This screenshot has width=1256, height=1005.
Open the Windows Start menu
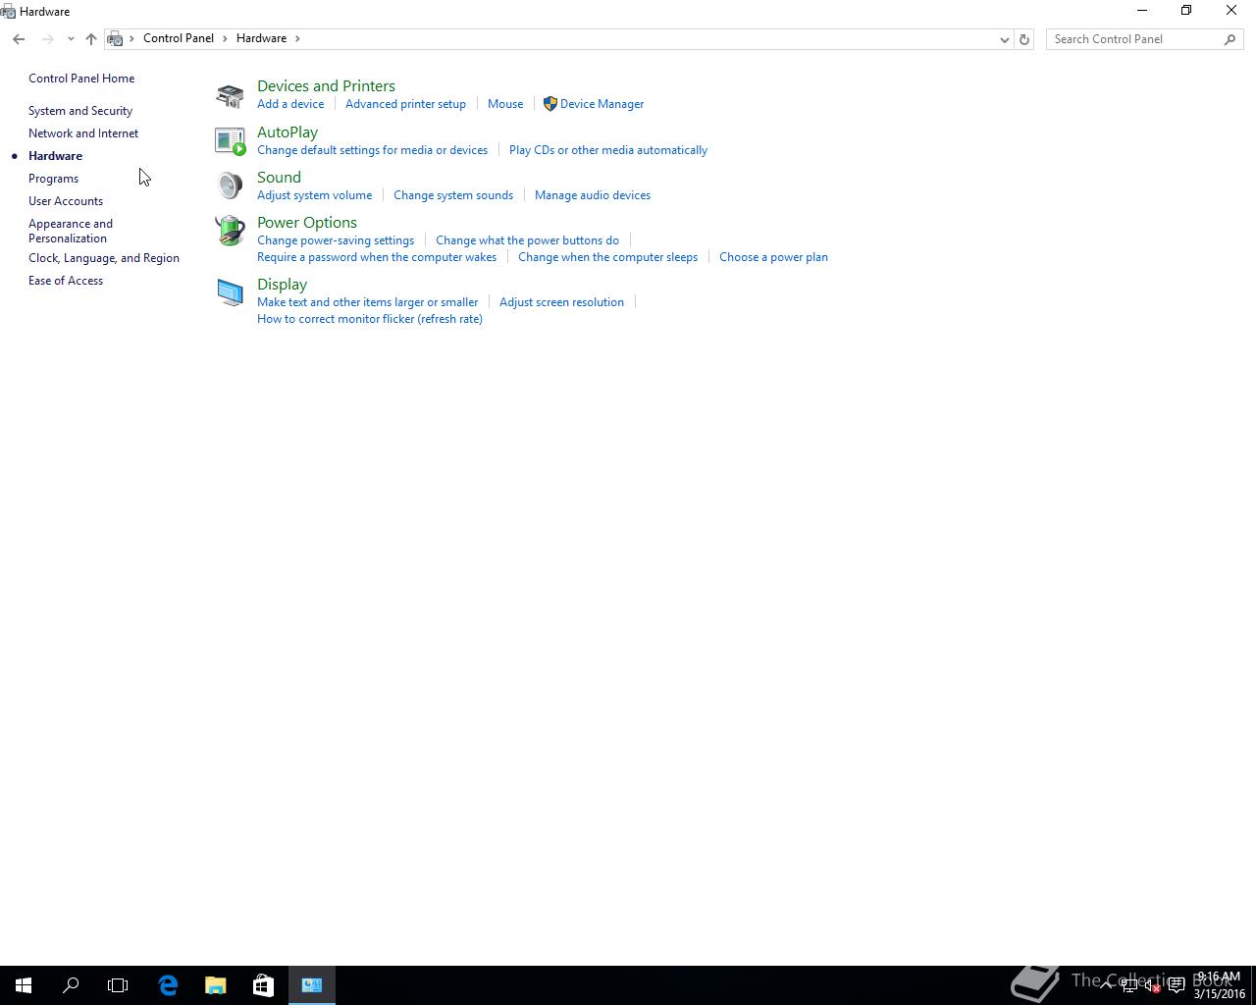[x=24, y=985]
